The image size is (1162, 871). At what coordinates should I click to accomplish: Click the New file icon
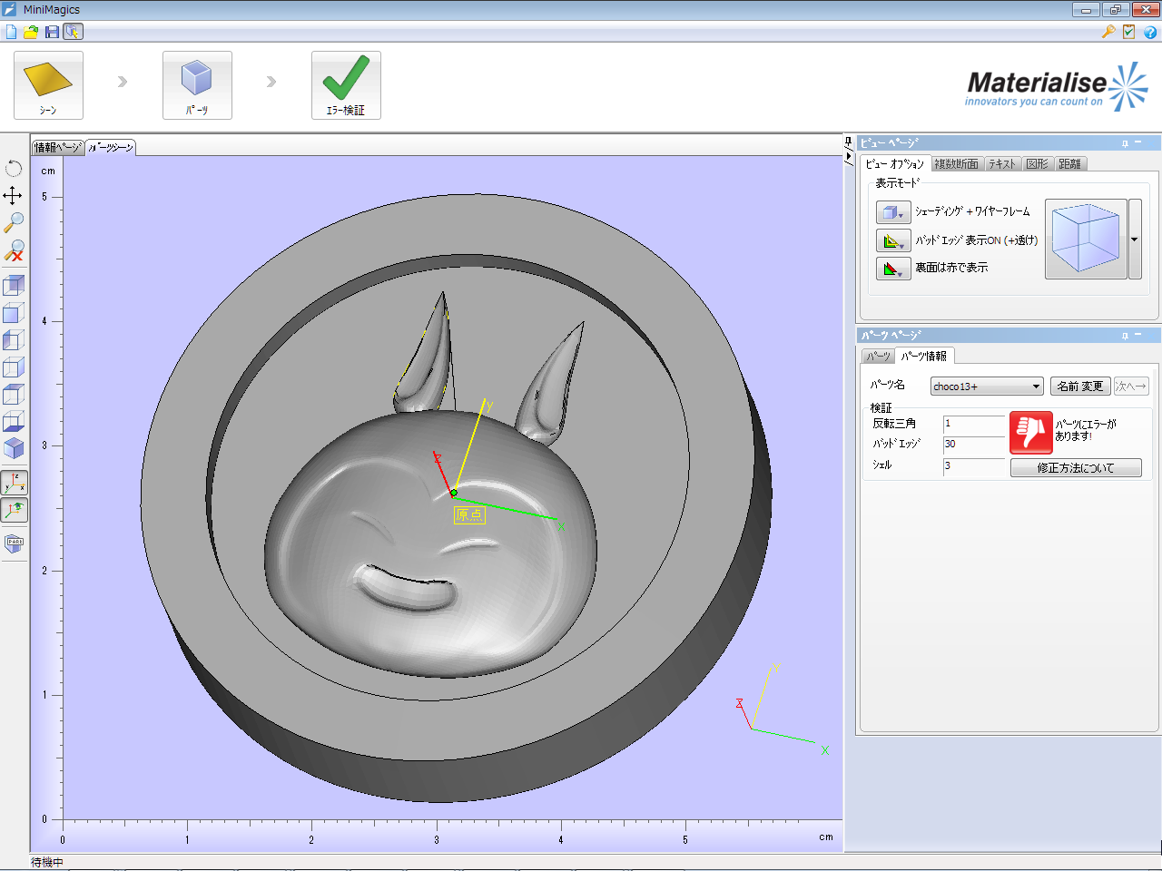(11, 32)
